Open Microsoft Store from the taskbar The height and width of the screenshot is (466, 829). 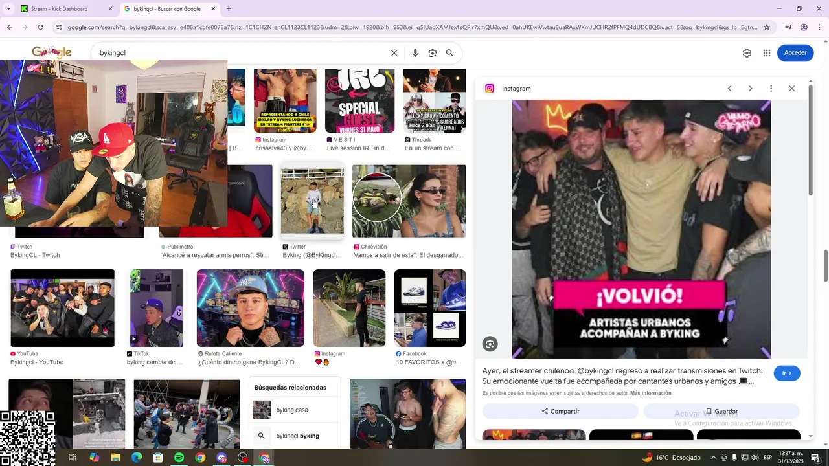[x=157, y=458]
